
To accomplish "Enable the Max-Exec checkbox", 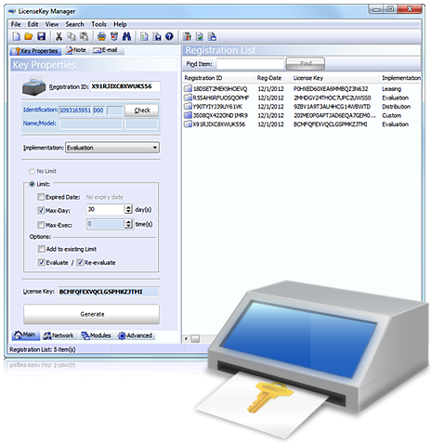I will [x=41, y=225].
